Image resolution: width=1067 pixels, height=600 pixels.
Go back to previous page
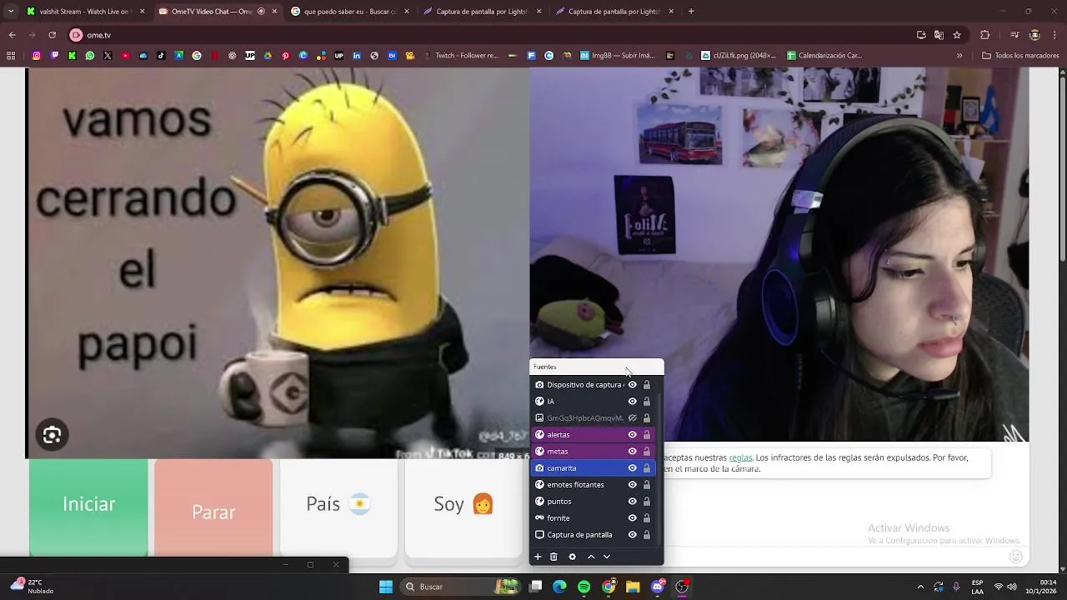click(x=12, y=35)
